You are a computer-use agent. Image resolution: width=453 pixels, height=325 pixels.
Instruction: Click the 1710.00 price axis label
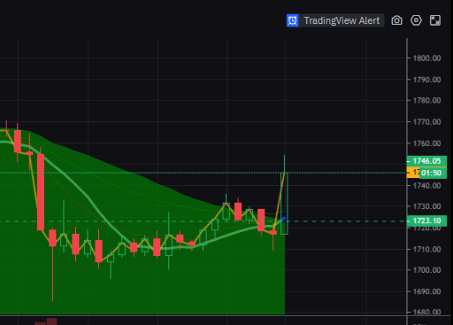point(426,250)
